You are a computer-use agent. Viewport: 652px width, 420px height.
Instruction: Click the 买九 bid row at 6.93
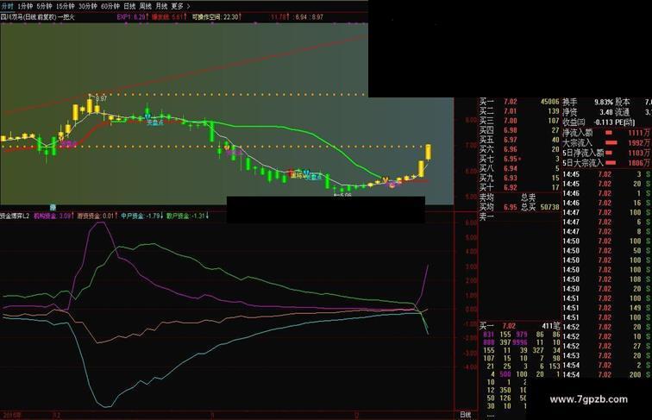pyautogui.click(x=519, y=178)
